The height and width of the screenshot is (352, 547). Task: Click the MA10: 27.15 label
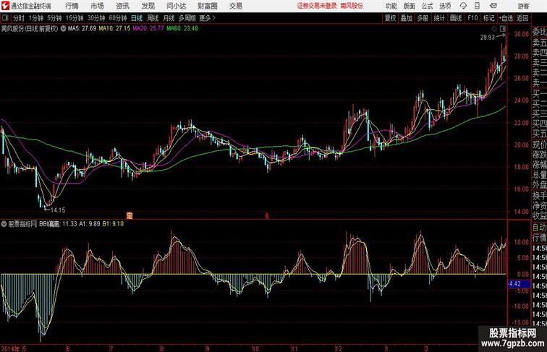[114, 29]
